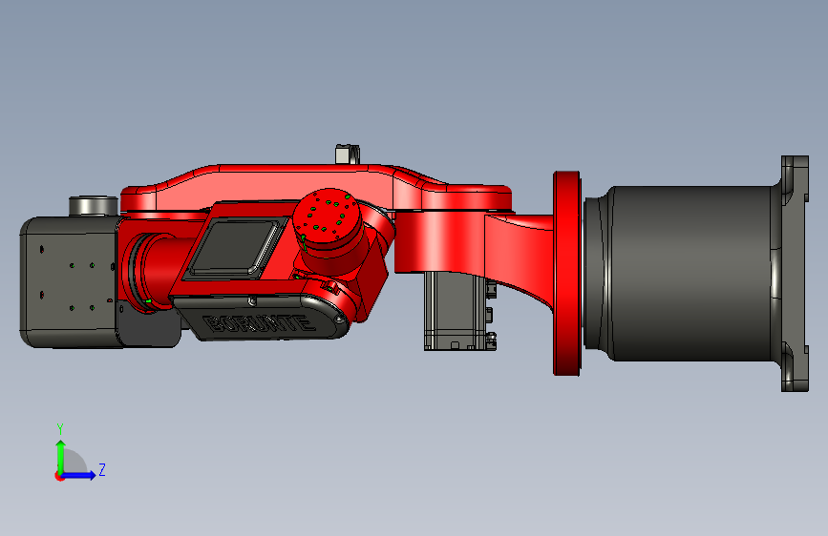Select the embossed BORUNTE cover plate
This screenshot has width=828, height=536.
point(264,320)
